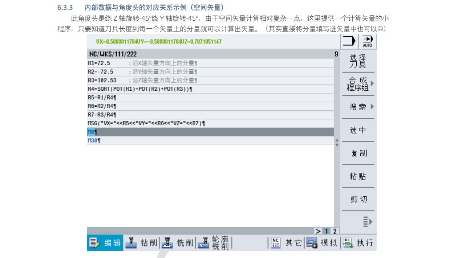Click the simulation icon beside 模拟
The width and height of the screenshot is (450, 258).
(x=312, y=243)
